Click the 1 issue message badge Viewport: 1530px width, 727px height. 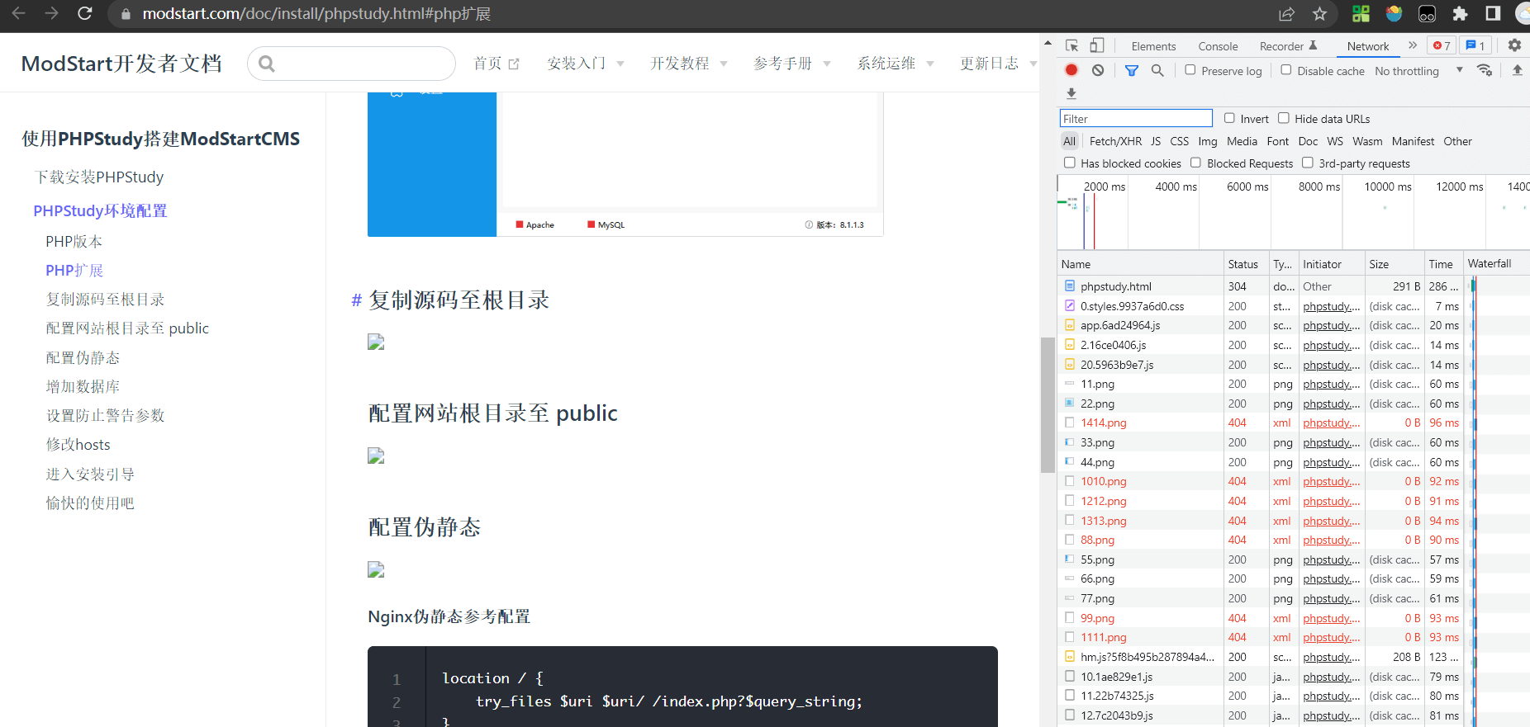[1476, 45]
